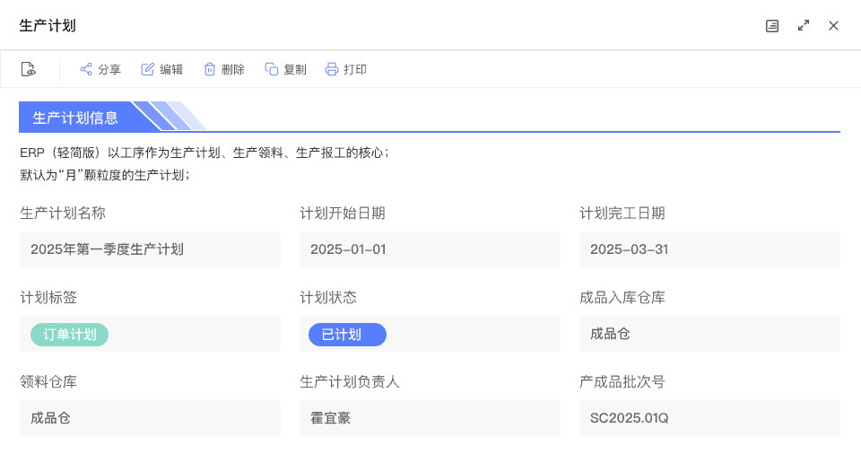Click the 订单计划 tag
This screenshot has width=861, height=454.
click(69, 335)
